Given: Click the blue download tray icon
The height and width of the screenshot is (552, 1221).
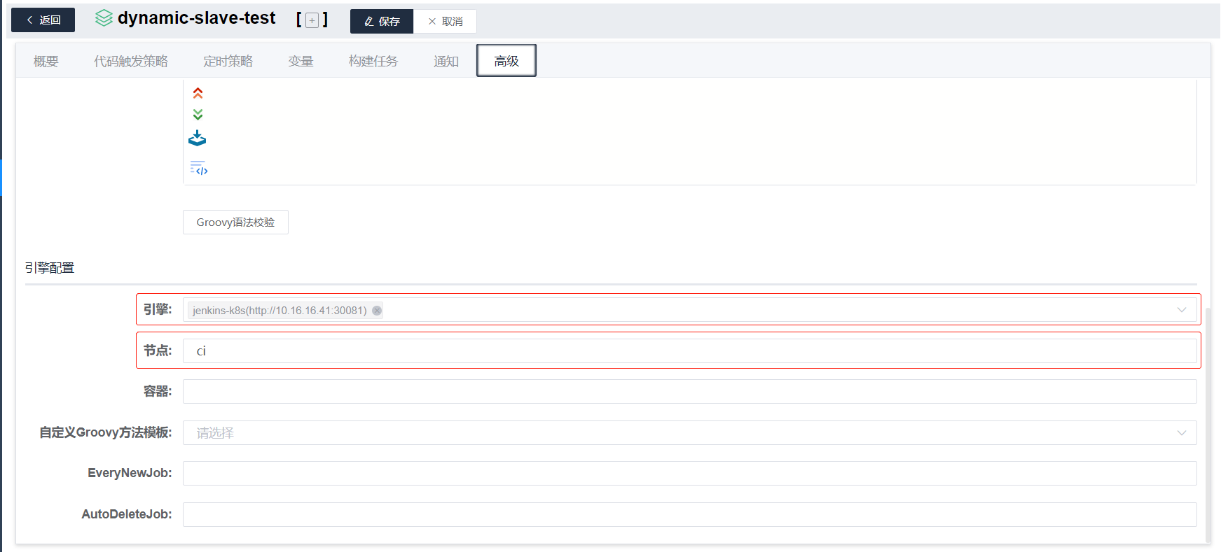Looking at the screenshot, I should tap(198, 138).
